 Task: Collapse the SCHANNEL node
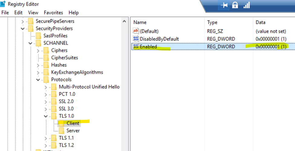pyautogui.click(x=31, y=43)
